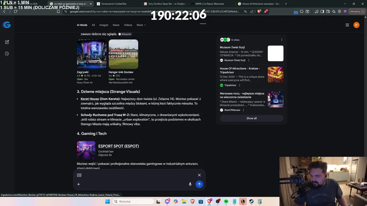The image size is (367, 206).
Task: Open BestOfWarsaw source options menu
Action: click(x=243, y=110)
